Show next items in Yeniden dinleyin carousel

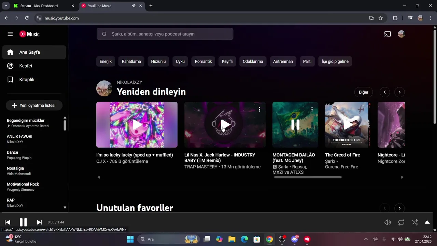[x=399, y=92]
